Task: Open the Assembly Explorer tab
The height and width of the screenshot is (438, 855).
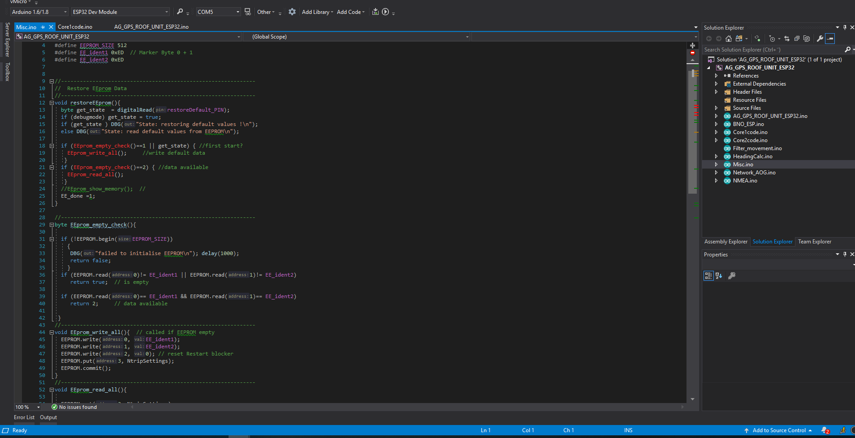Action: (725, 242)
